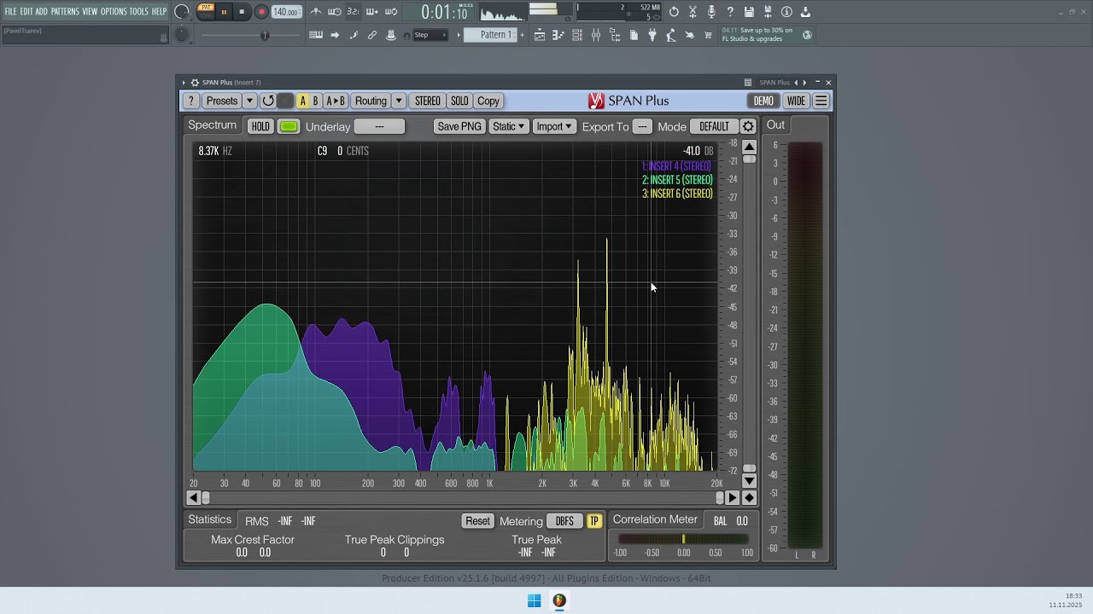
Task: Click the SPAN Plus reset/undo icon
Action: pyautogui.click(x=268, y=101)
